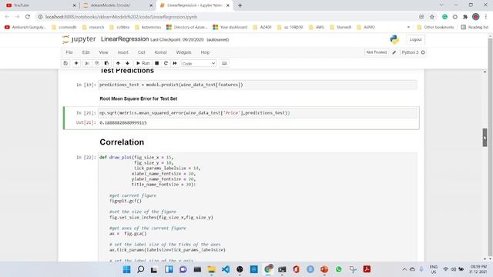This screenshot has width=493, height=277.
Task: Restart kernel and run all with fast-forward icon
Action: (x=175, y=63)
